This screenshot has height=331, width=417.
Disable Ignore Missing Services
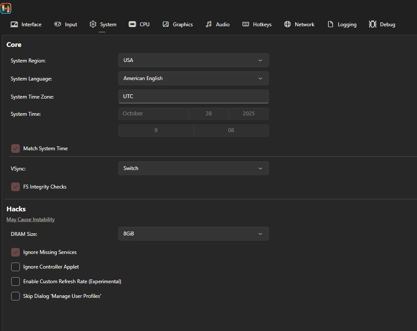coord(15,252)
